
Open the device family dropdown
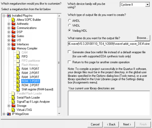click(x=147, y=4)
